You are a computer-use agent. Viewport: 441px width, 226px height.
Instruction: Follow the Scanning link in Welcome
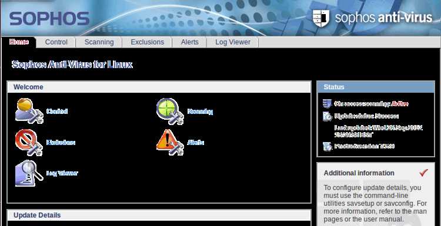[x=200, y=112]
